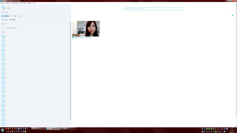Click the favorites star placeholder icon
237x133 pixels.
(3, 28)
